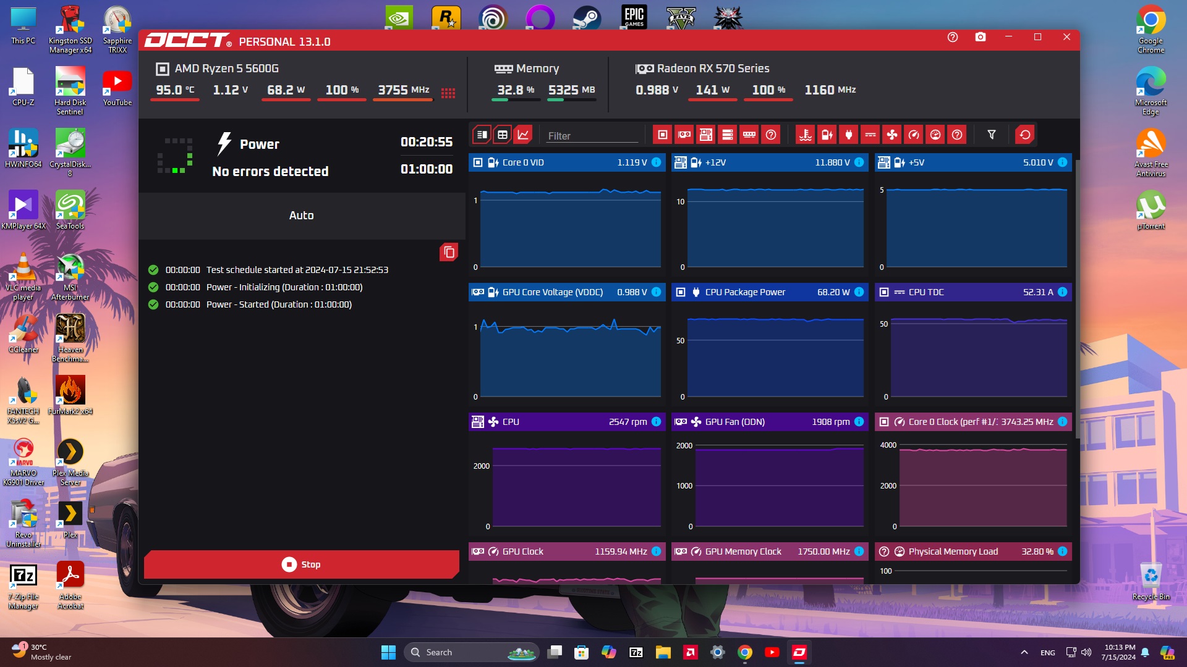Open info for GPU Fan graph
The height and width of the screenshot is (667, 1187).
pyautogui.click(x=859, y=422)
